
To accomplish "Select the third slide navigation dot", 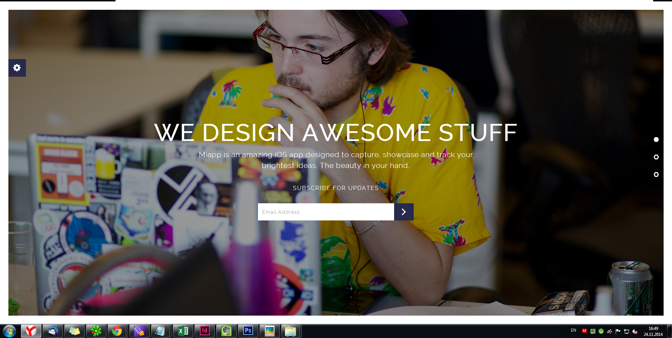I will [x=656, y=175].
